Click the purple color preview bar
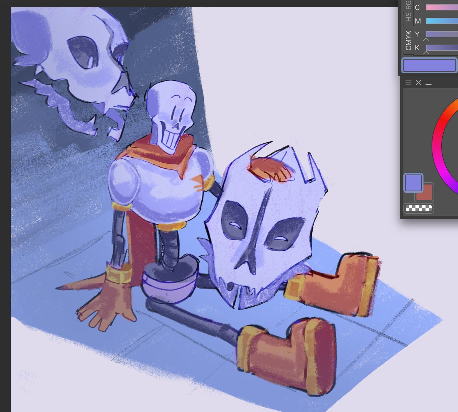The height and width of the screenshot is (412, 458). click(429, 65)
